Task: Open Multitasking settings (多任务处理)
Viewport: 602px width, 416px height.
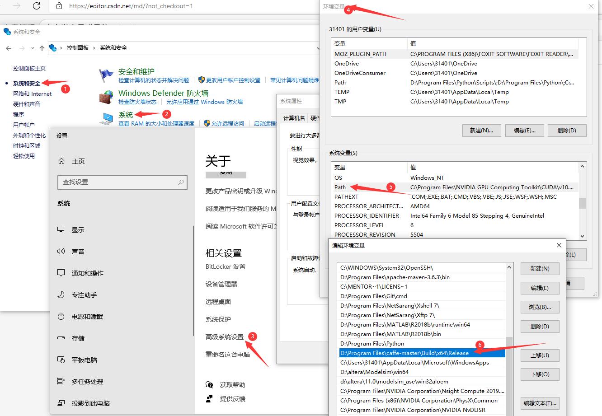Action: click(87, 381)
